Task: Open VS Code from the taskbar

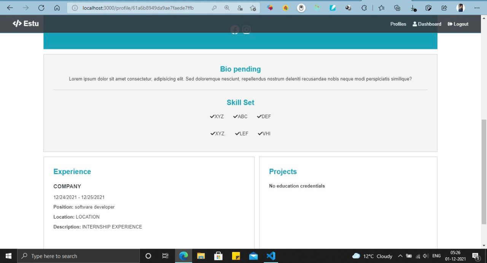Action: click(271, 256)
